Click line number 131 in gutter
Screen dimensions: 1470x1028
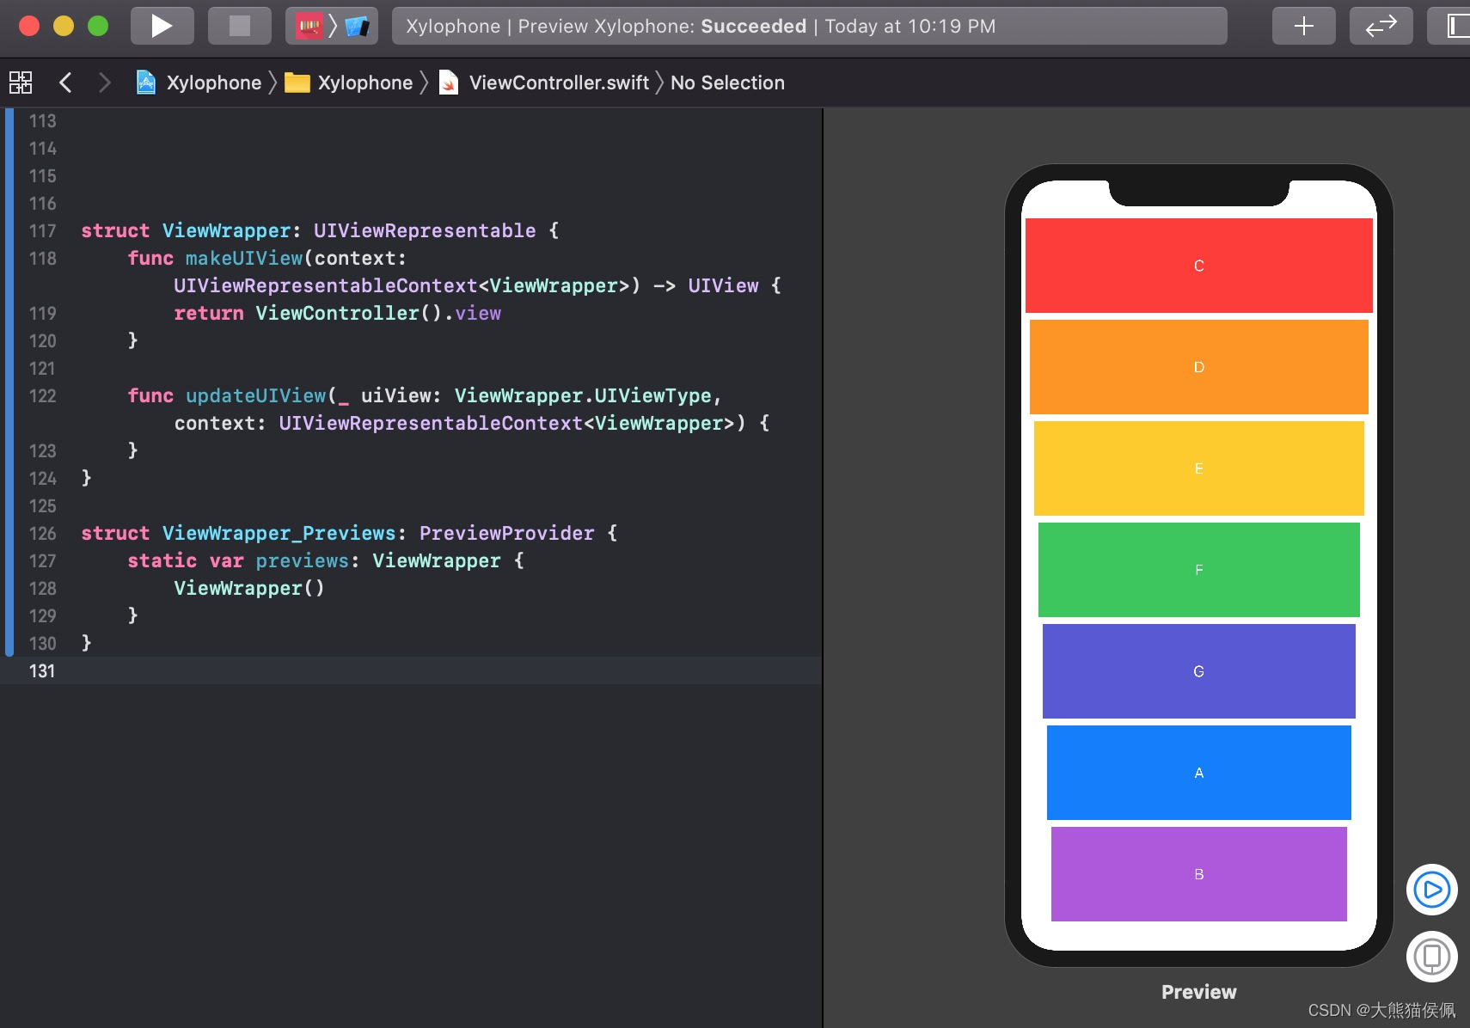42,671
